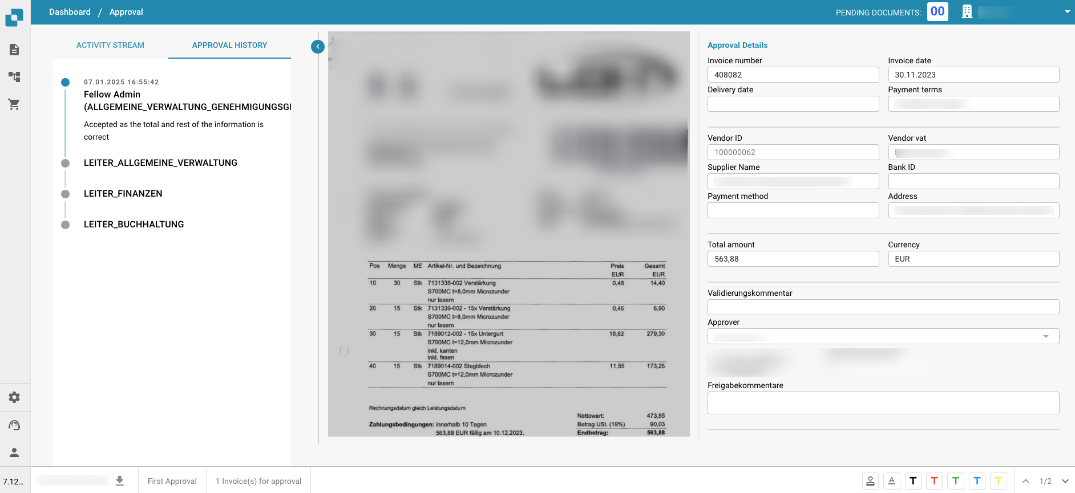Collapse the left history panel

pyautogui.click(x=318, y=47)
